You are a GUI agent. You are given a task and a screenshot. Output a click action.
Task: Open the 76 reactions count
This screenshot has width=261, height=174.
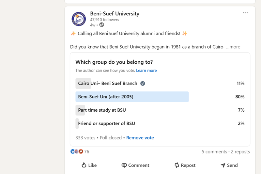pos(86,151)
